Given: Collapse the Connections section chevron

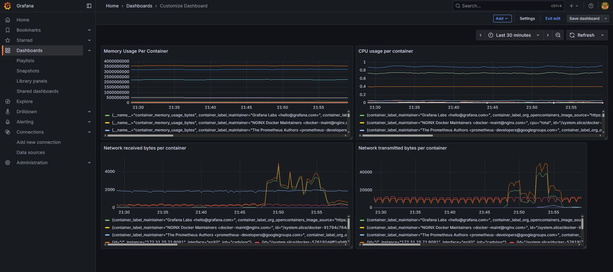Looking at the screenshot, I should [x=89, y=132].
